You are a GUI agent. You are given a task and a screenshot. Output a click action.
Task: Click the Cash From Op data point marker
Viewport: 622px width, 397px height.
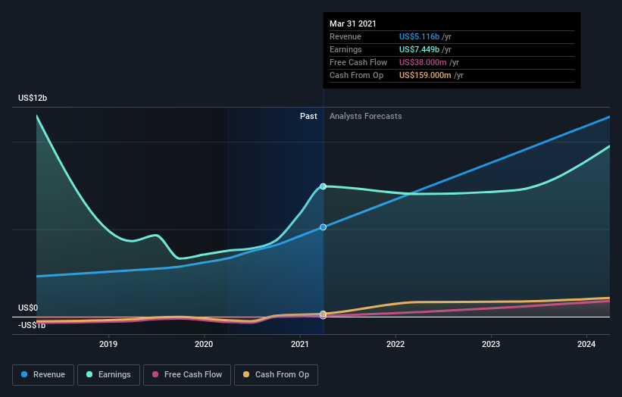tap(324, 314)
